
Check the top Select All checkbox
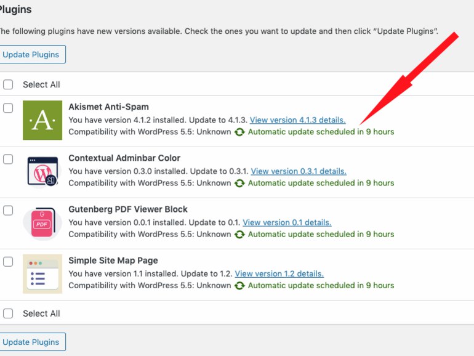click(8, 84)
